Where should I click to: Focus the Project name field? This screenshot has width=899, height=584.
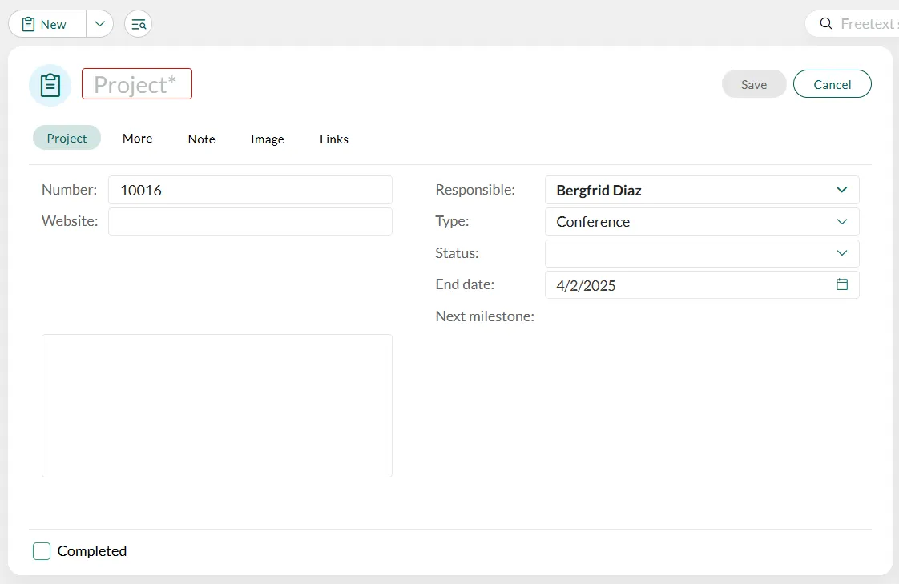coord(137,84)
